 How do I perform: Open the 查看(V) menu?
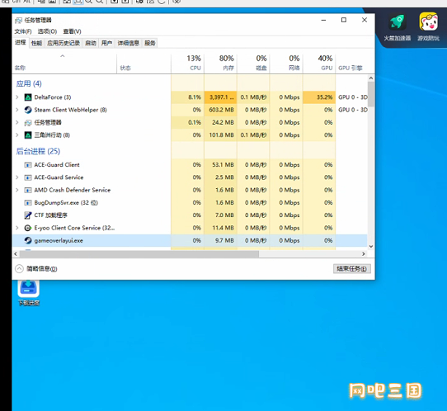tap(72, 31)
